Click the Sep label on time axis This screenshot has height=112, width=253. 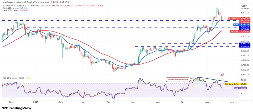(232, 102)
